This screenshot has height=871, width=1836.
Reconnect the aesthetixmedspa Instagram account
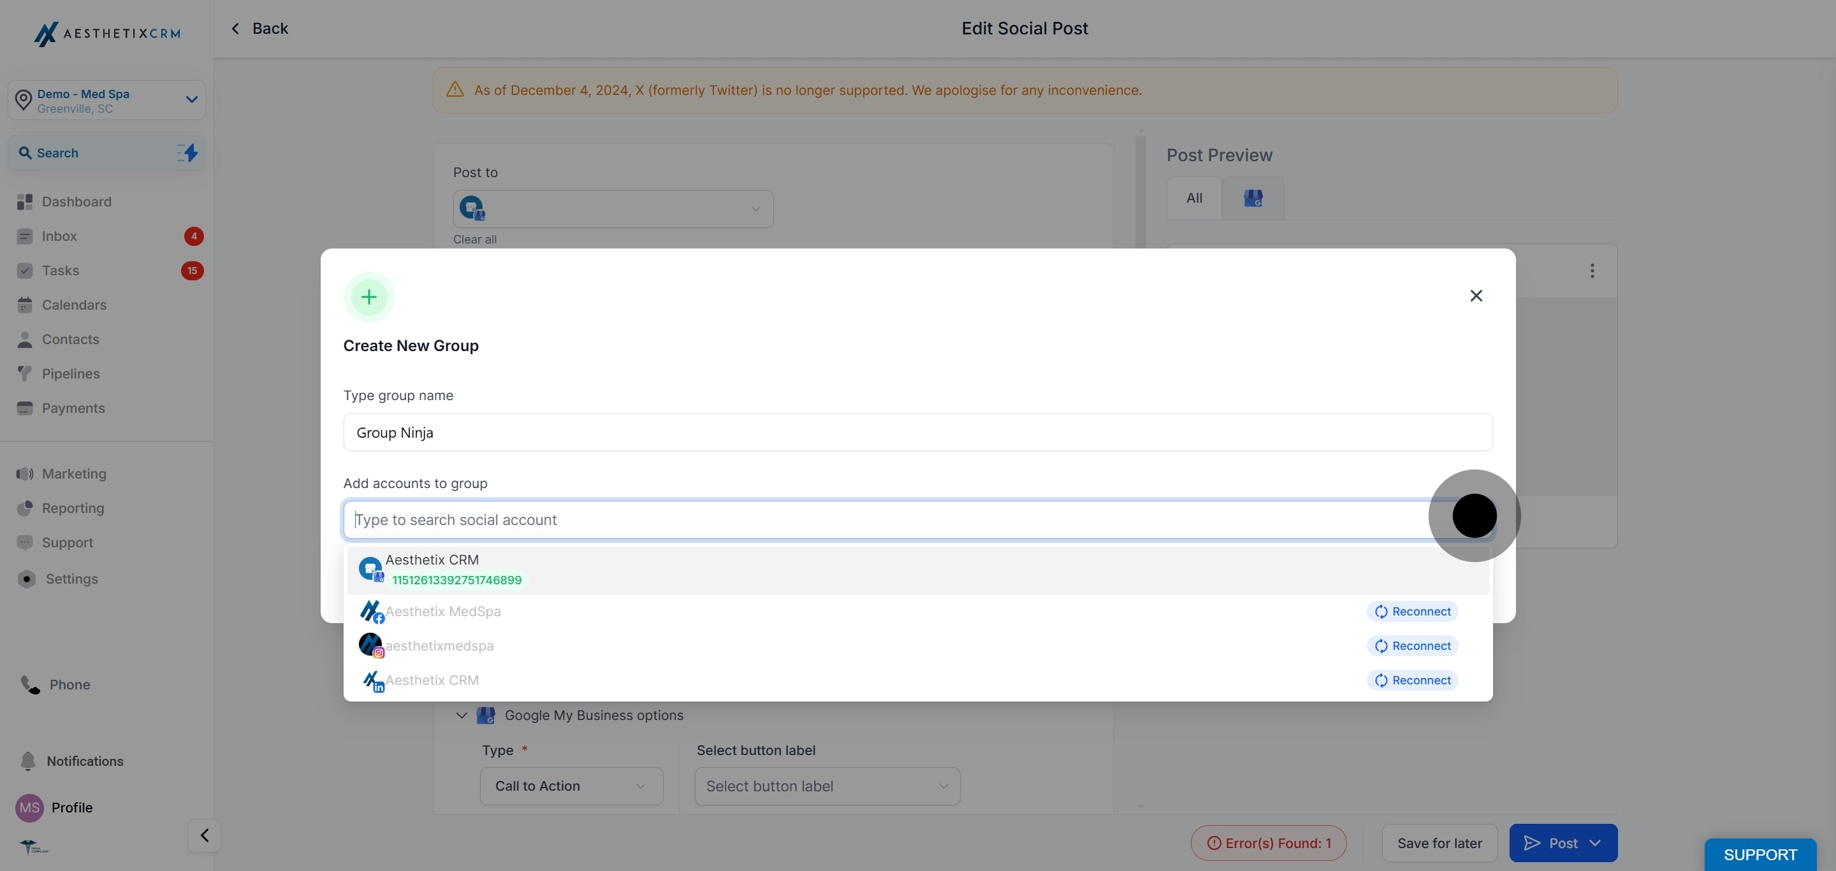(x=1412, y=646)
